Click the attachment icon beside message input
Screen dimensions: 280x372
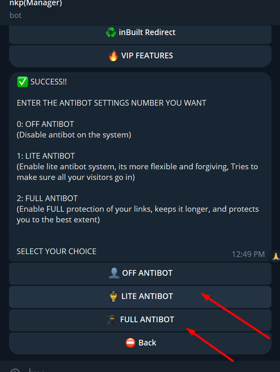tap(15, 370)
